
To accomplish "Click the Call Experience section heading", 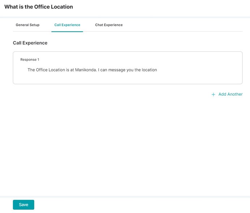I will 30,43.
